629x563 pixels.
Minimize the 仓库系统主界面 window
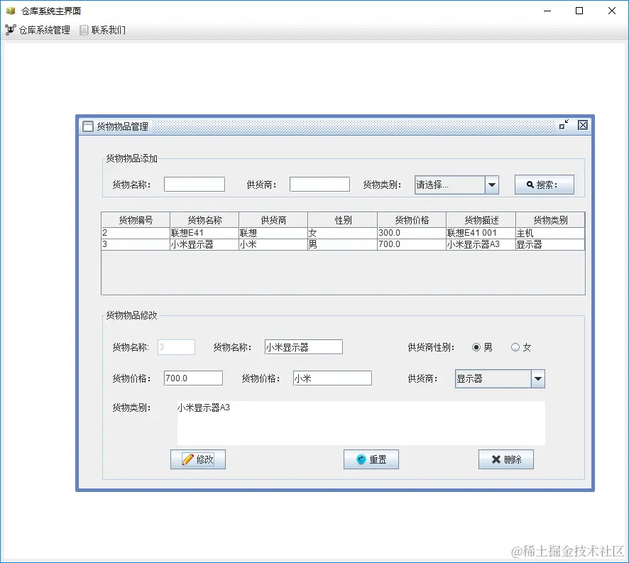point(547,11)
